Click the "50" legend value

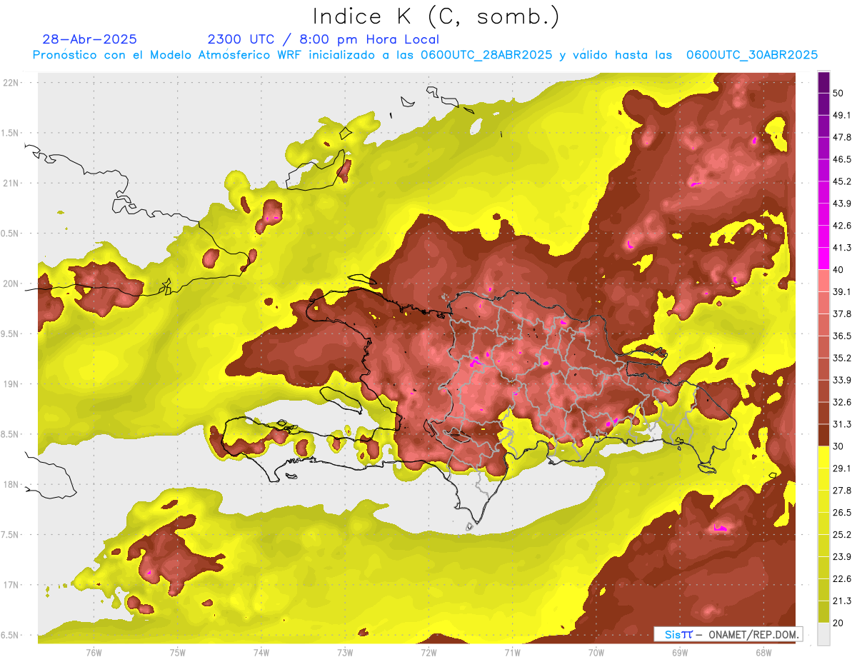click(838, 93)
